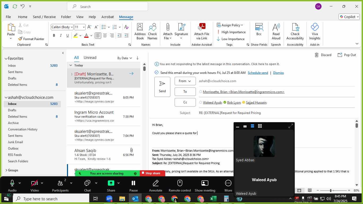
Task: Open bullets list dropdown
Action: pos(109,27)
